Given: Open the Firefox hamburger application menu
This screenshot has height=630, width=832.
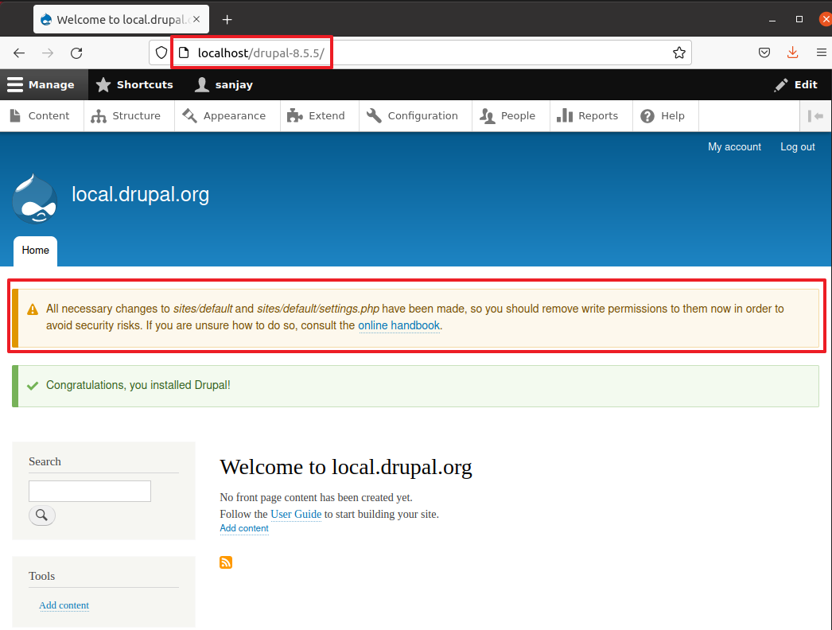Looking at the screenshot, I should [x=821, y=53].
